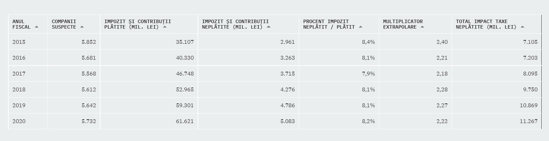This screenshot has height=141, width=549.
Task: Click the Total Impact Taxe Neplătite header
Action: pos(496,24)
